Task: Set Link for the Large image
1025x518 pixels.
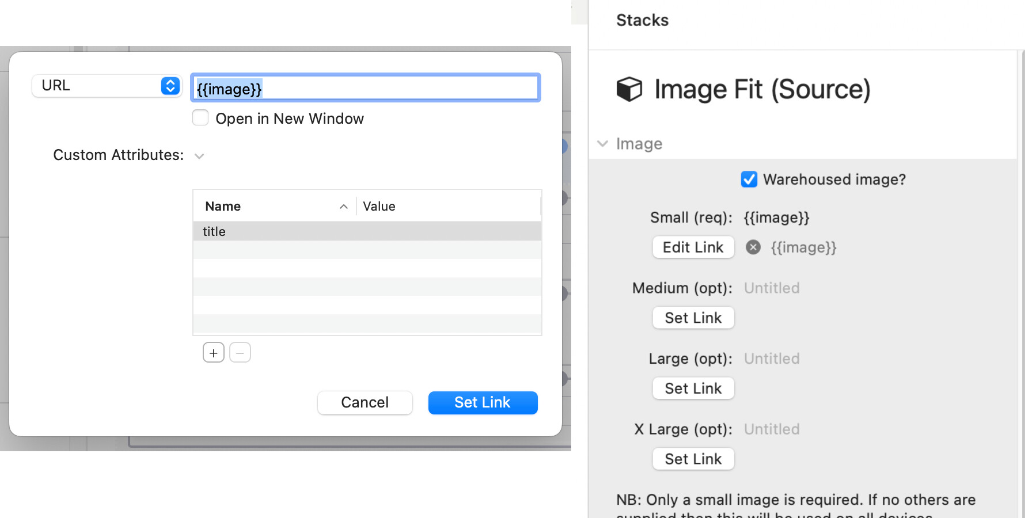Action: tap(693, 389)
